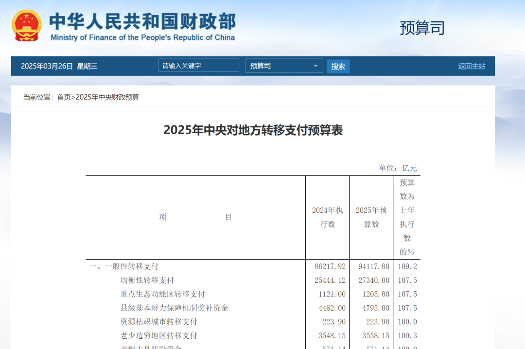Click the date text 2025年03月26日 星期三

pyautogui.click(x=59, y=66)
